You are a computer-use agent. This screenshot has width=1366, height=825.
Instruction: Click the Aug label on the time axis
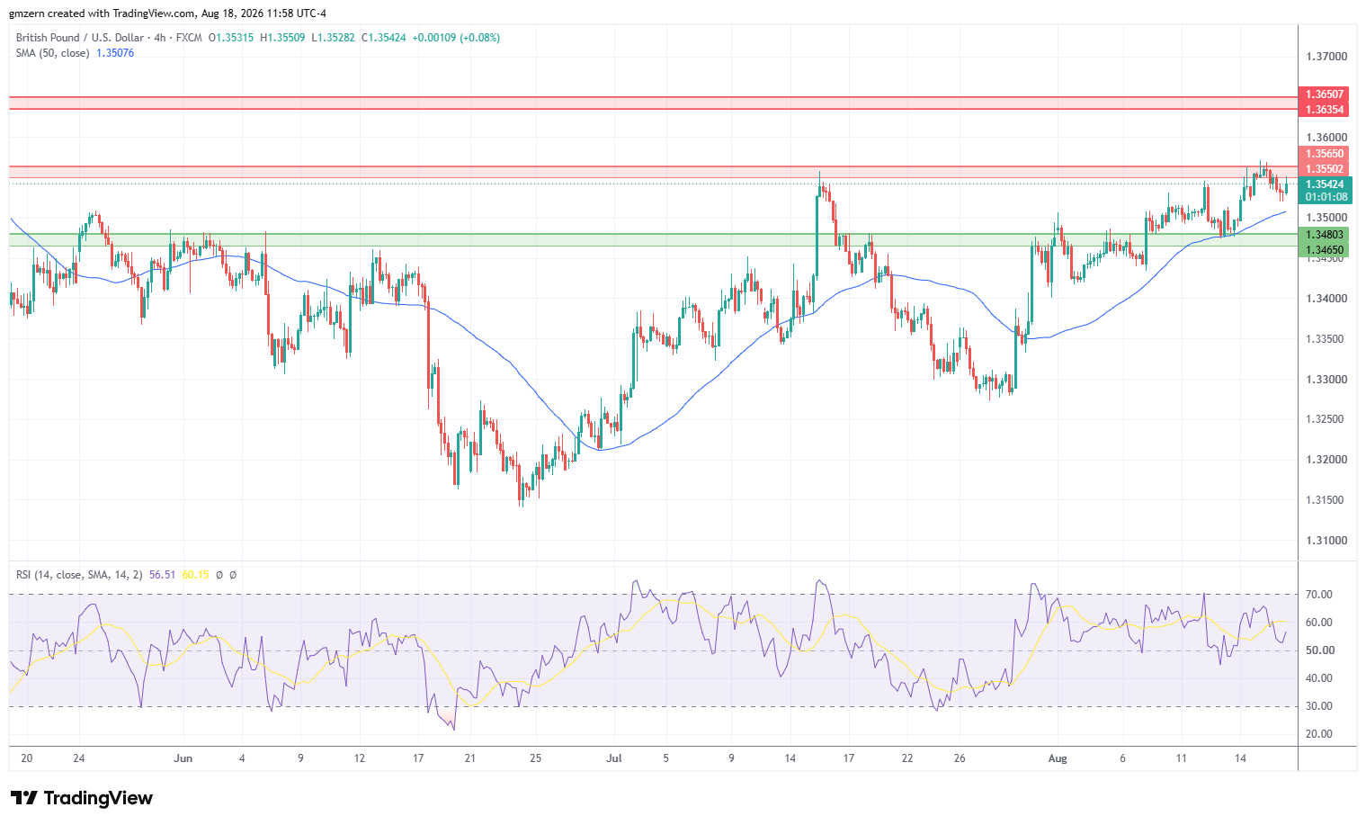coord(1058,758)
